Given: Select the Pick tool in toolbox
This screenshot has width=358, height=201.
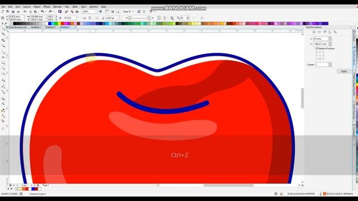Looking at the screenshot, I should click(3, 28).
